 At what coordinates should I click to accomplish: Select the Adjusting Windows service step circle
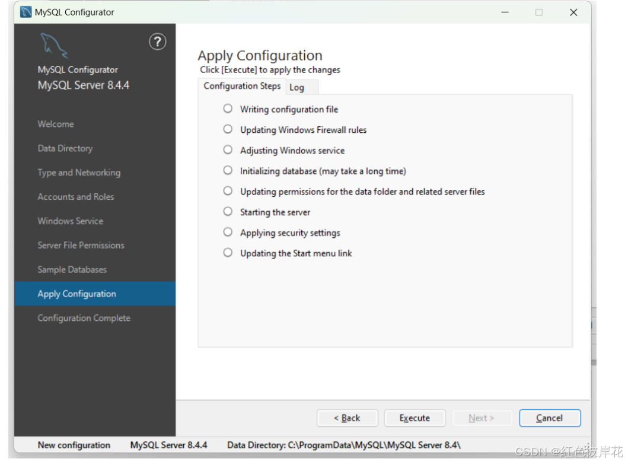(228, 150)
